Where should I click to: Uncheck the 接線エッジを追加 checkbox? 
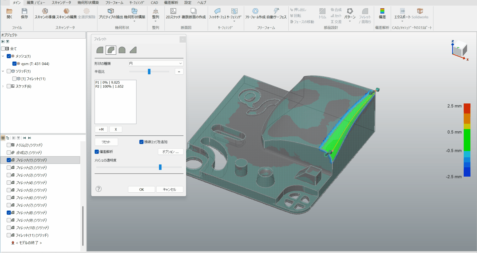coord(141,142)
